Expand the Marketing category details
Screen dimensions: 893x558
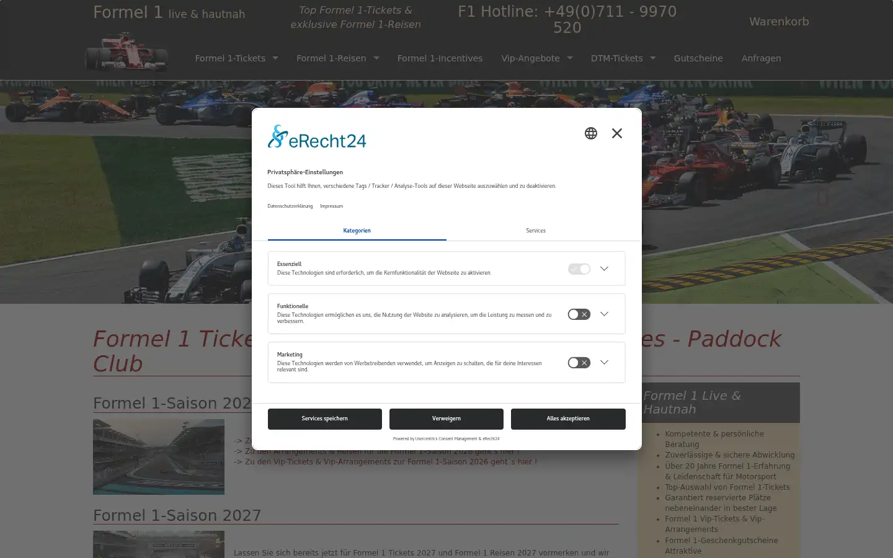tap(605, 362)
